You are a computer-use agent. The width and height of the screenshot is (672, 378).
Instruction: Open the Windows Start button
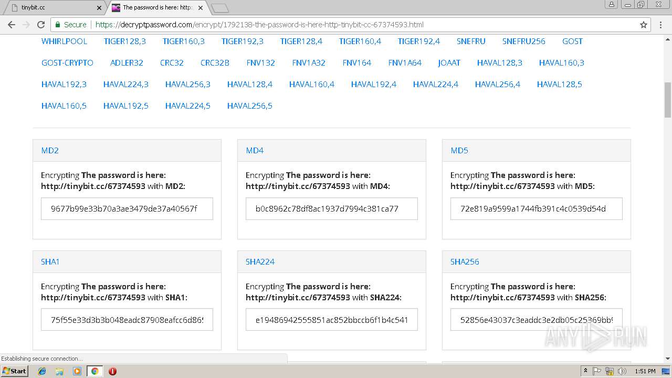[15, 371]
